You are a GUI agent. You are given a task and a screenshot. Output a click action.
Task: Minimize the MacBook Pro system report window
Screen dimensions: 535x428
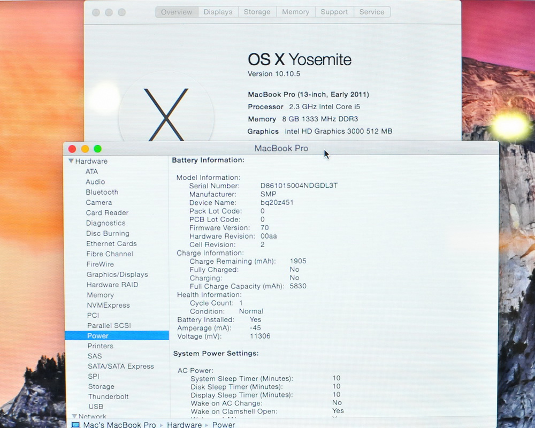pos(85,149)
